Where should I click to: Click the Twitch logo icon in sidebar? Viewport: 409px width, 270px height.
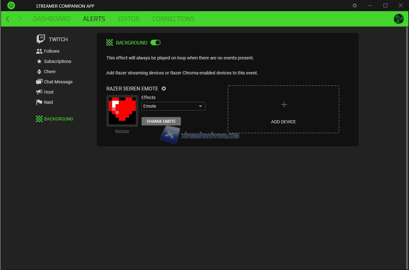[41, 39]
